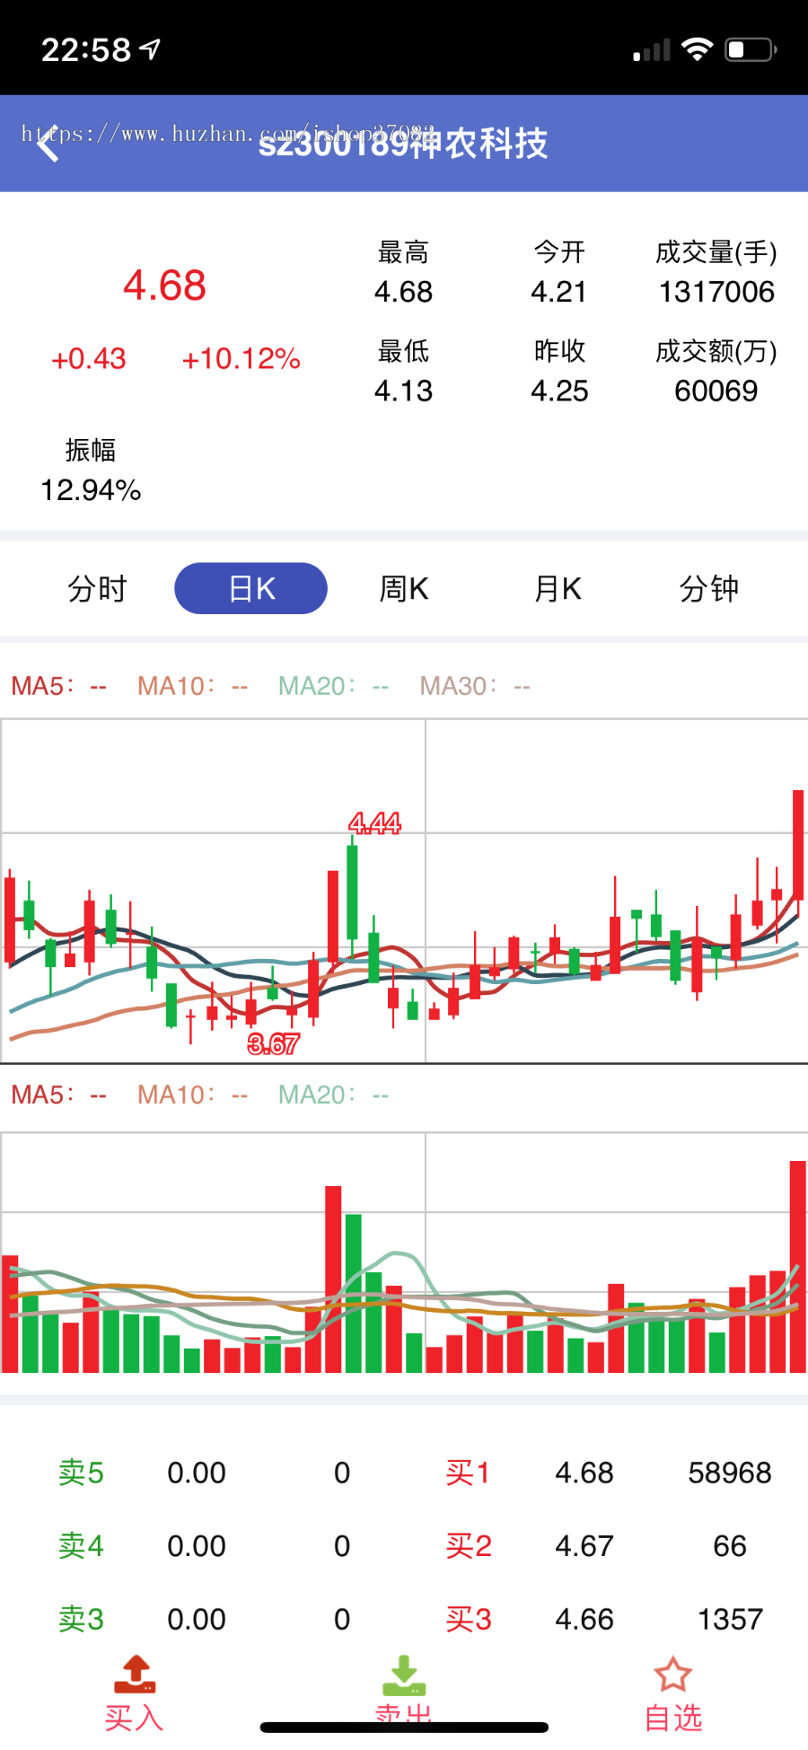Open the 周K weekly chart tab
The width and height of the screenshot is (808, 1750).
(x=404, y=589)
